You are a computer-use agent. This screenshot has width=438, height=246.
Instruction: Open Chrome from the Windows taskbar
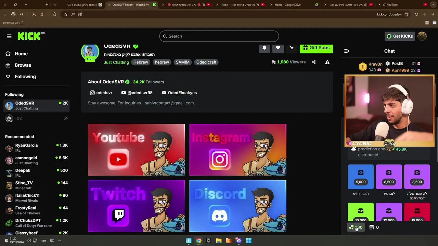[x=198, y=241]
